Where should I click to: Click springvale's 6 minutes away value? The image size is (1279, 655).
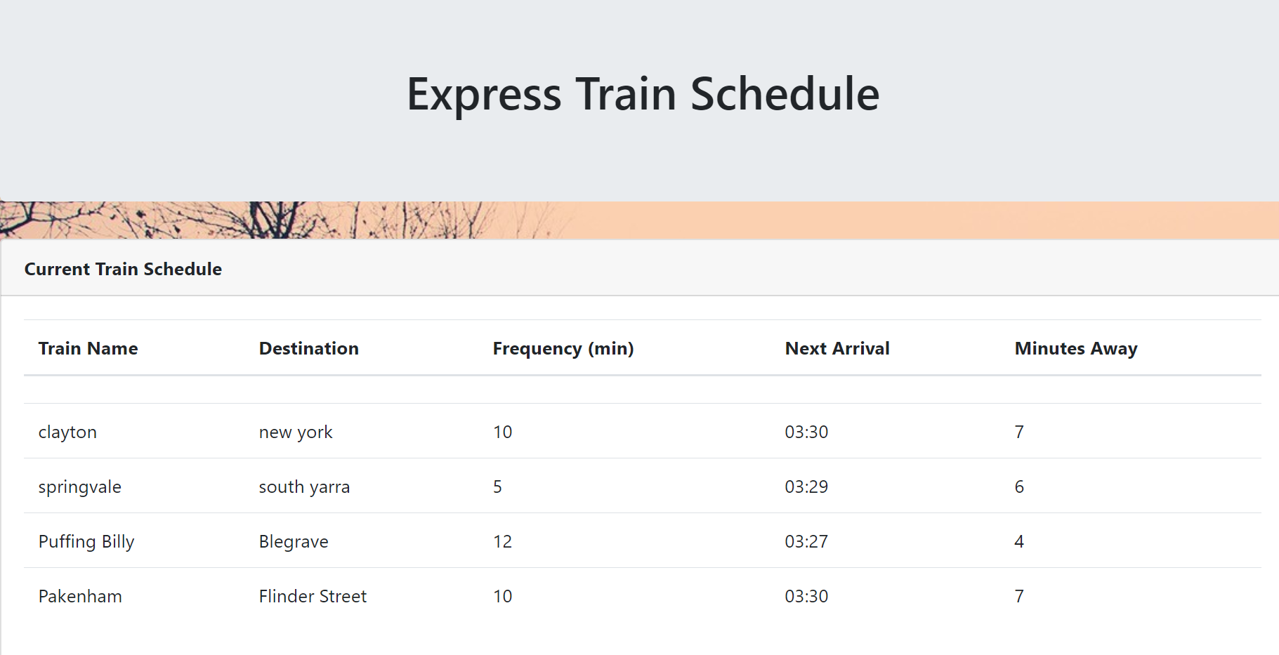(x=1019, y=487)
